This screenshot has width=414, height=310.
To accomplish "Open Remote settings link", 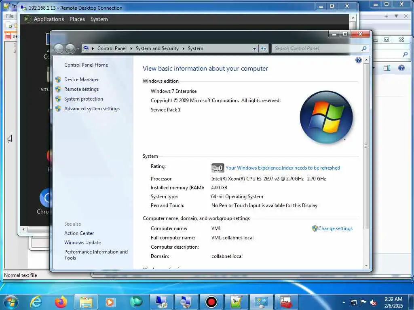I will pyautogui.click(x=81, y=89).
